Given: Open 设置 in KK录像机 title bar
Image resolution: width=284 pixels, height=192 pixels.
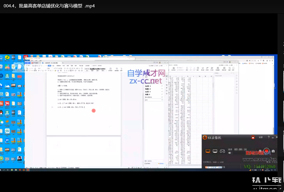Looking at the screenshot, I should pyautogui.click(x=261, y=137).
